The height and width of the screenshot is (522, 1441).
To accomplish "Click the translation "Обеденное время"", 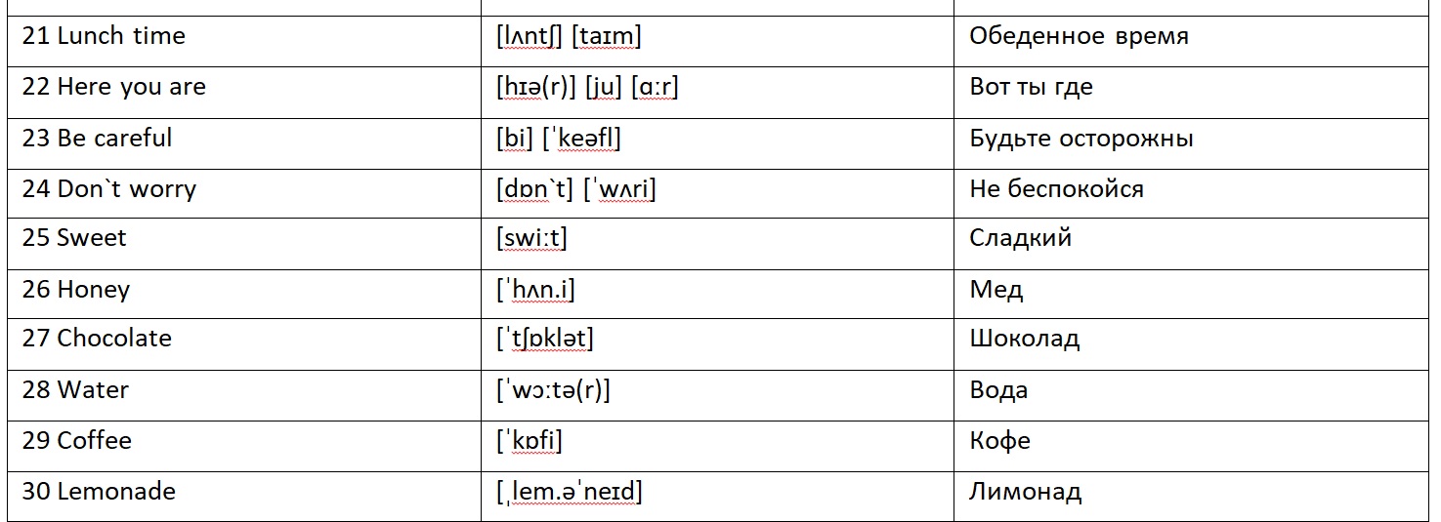I will coord(1079,37).
